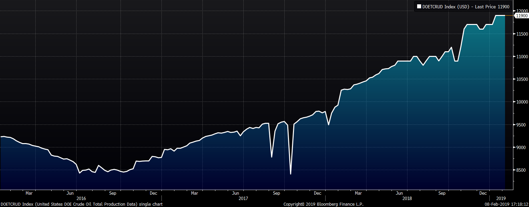Click the 08-Feb-2019 timestamp
The height and width of the screenshot is (207, 529).
pos(506,204)
